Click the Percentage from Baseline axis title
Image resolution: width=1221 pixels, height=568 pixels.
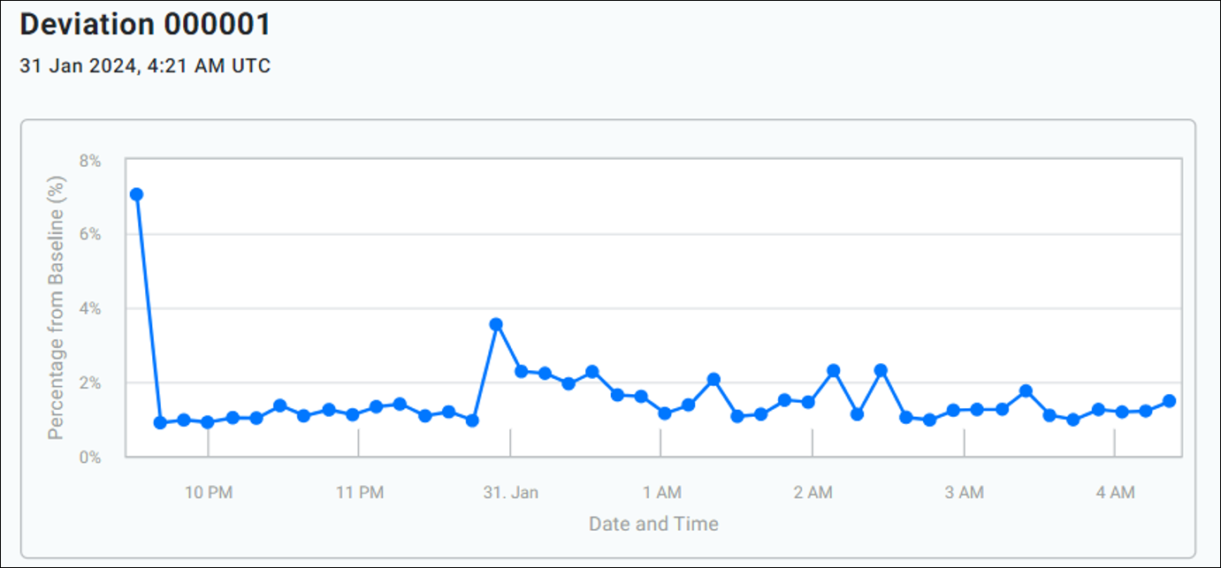57,309
